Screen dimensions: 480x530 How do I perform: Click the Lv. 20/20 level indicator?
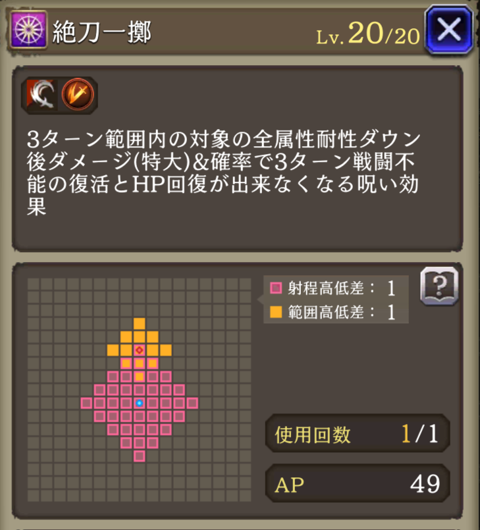[x=368, y=34]
